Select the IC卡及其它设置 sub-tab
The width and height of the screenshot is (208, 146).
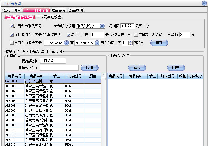click(x=49, y=17)
